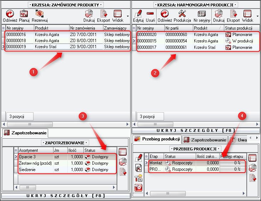The image size is (261, 201).
Task: Select Krzesło Staś in ordered products
Action: (68, 47)
